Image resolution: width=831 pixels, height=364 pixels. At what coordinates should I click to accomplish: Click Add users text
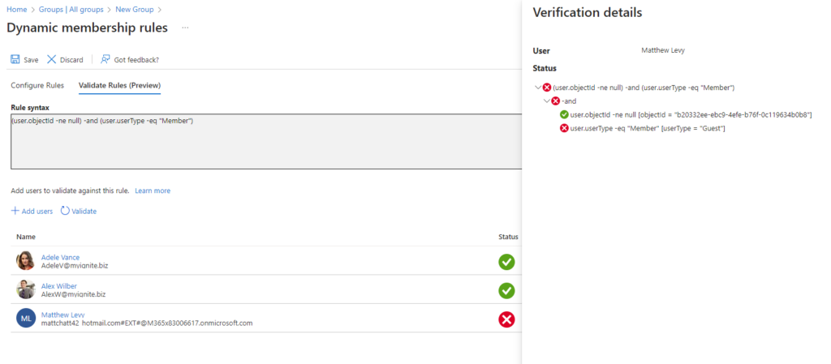click(37, 211)
